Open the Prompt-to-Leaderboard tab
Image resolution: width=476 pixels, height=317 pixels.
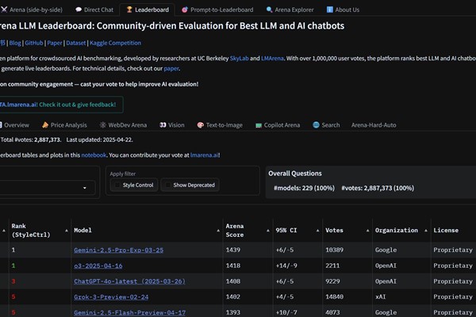(x=217, y=10)
